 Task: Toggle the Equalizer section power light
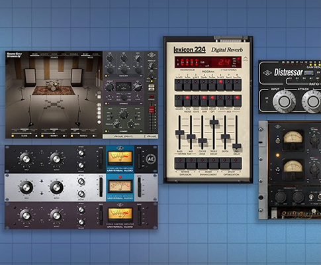tap(106, 76)
